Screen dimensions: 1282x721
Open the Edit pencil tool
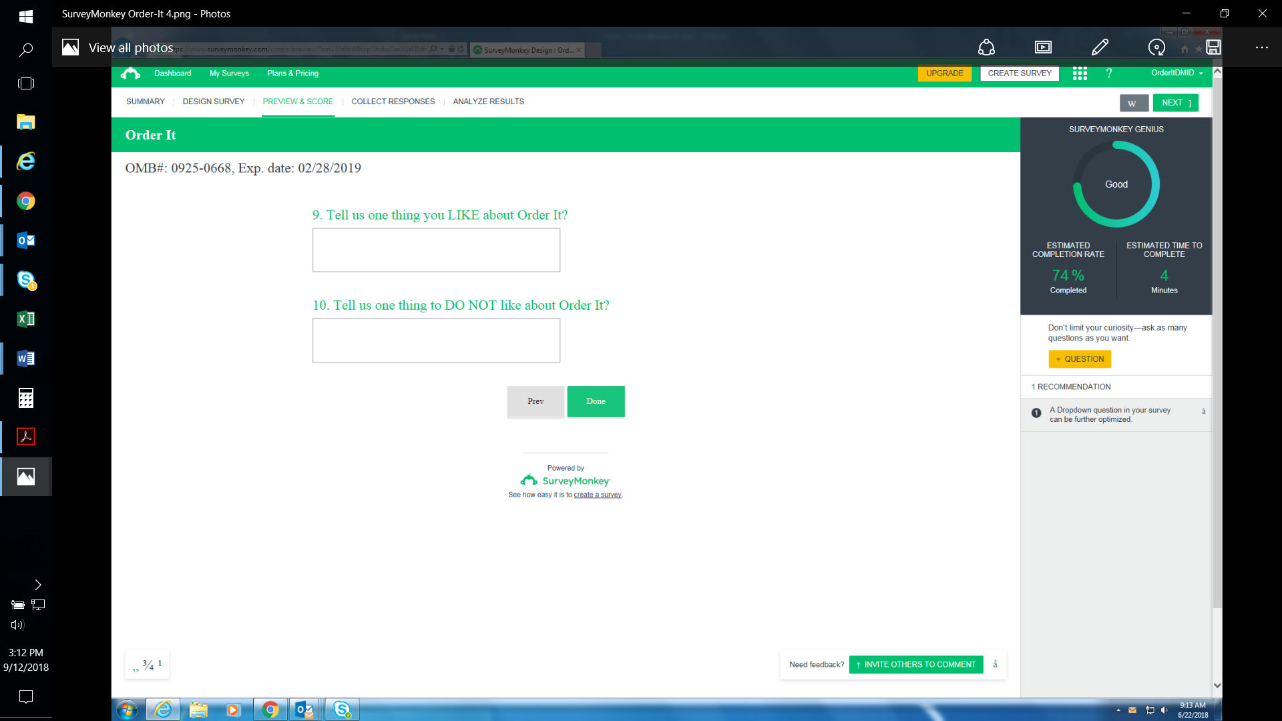(x=1100, y=47)
